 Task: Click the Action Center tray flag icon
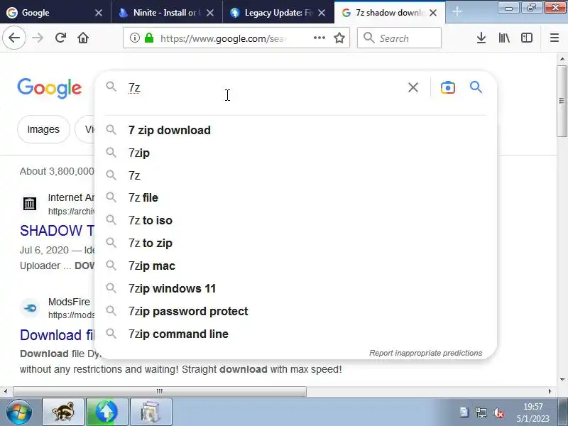tap(464, 413)
